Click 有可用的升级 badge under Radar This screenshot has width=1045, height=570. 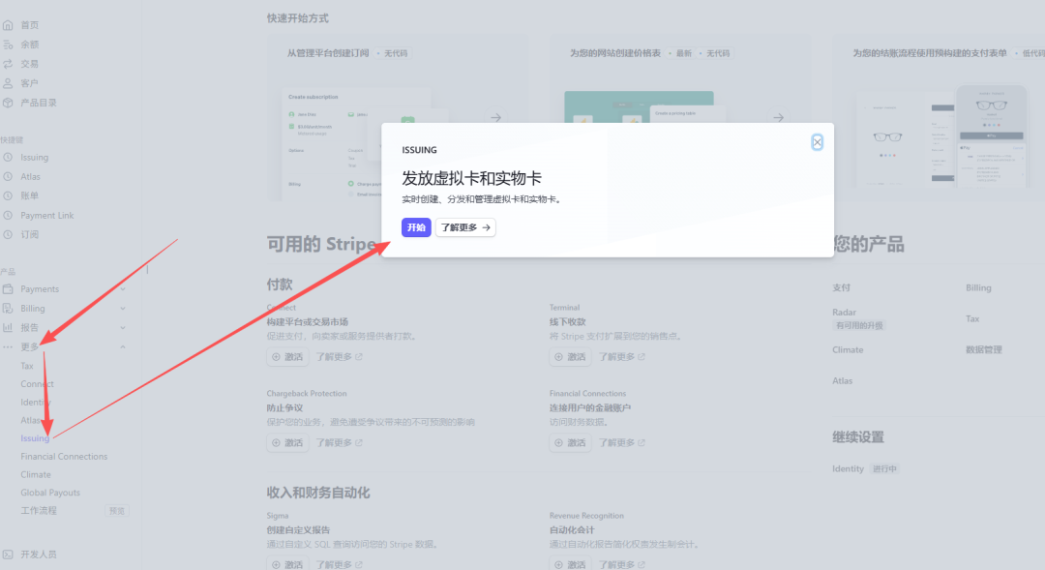pyautogui.click(x=859, y=325)
